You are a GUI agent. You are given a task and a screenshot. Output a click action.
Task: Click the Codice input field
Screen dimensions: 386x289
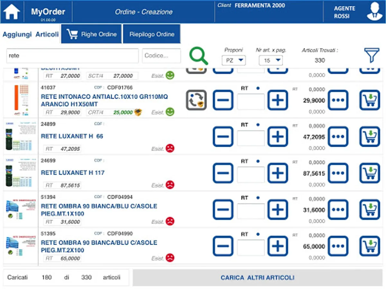(x=161, y=56)
